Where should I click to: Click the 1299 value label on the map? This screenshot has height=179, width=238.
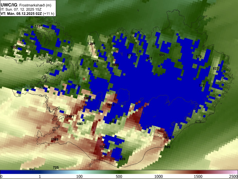coord(91,44)
